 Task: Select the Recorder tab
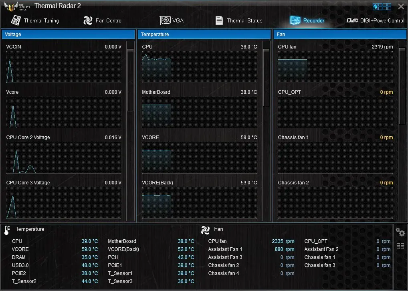(x=307, y=20)
